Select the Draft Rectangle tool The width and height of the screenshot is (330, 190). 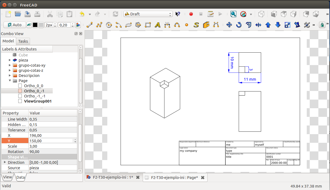point(148,25)
